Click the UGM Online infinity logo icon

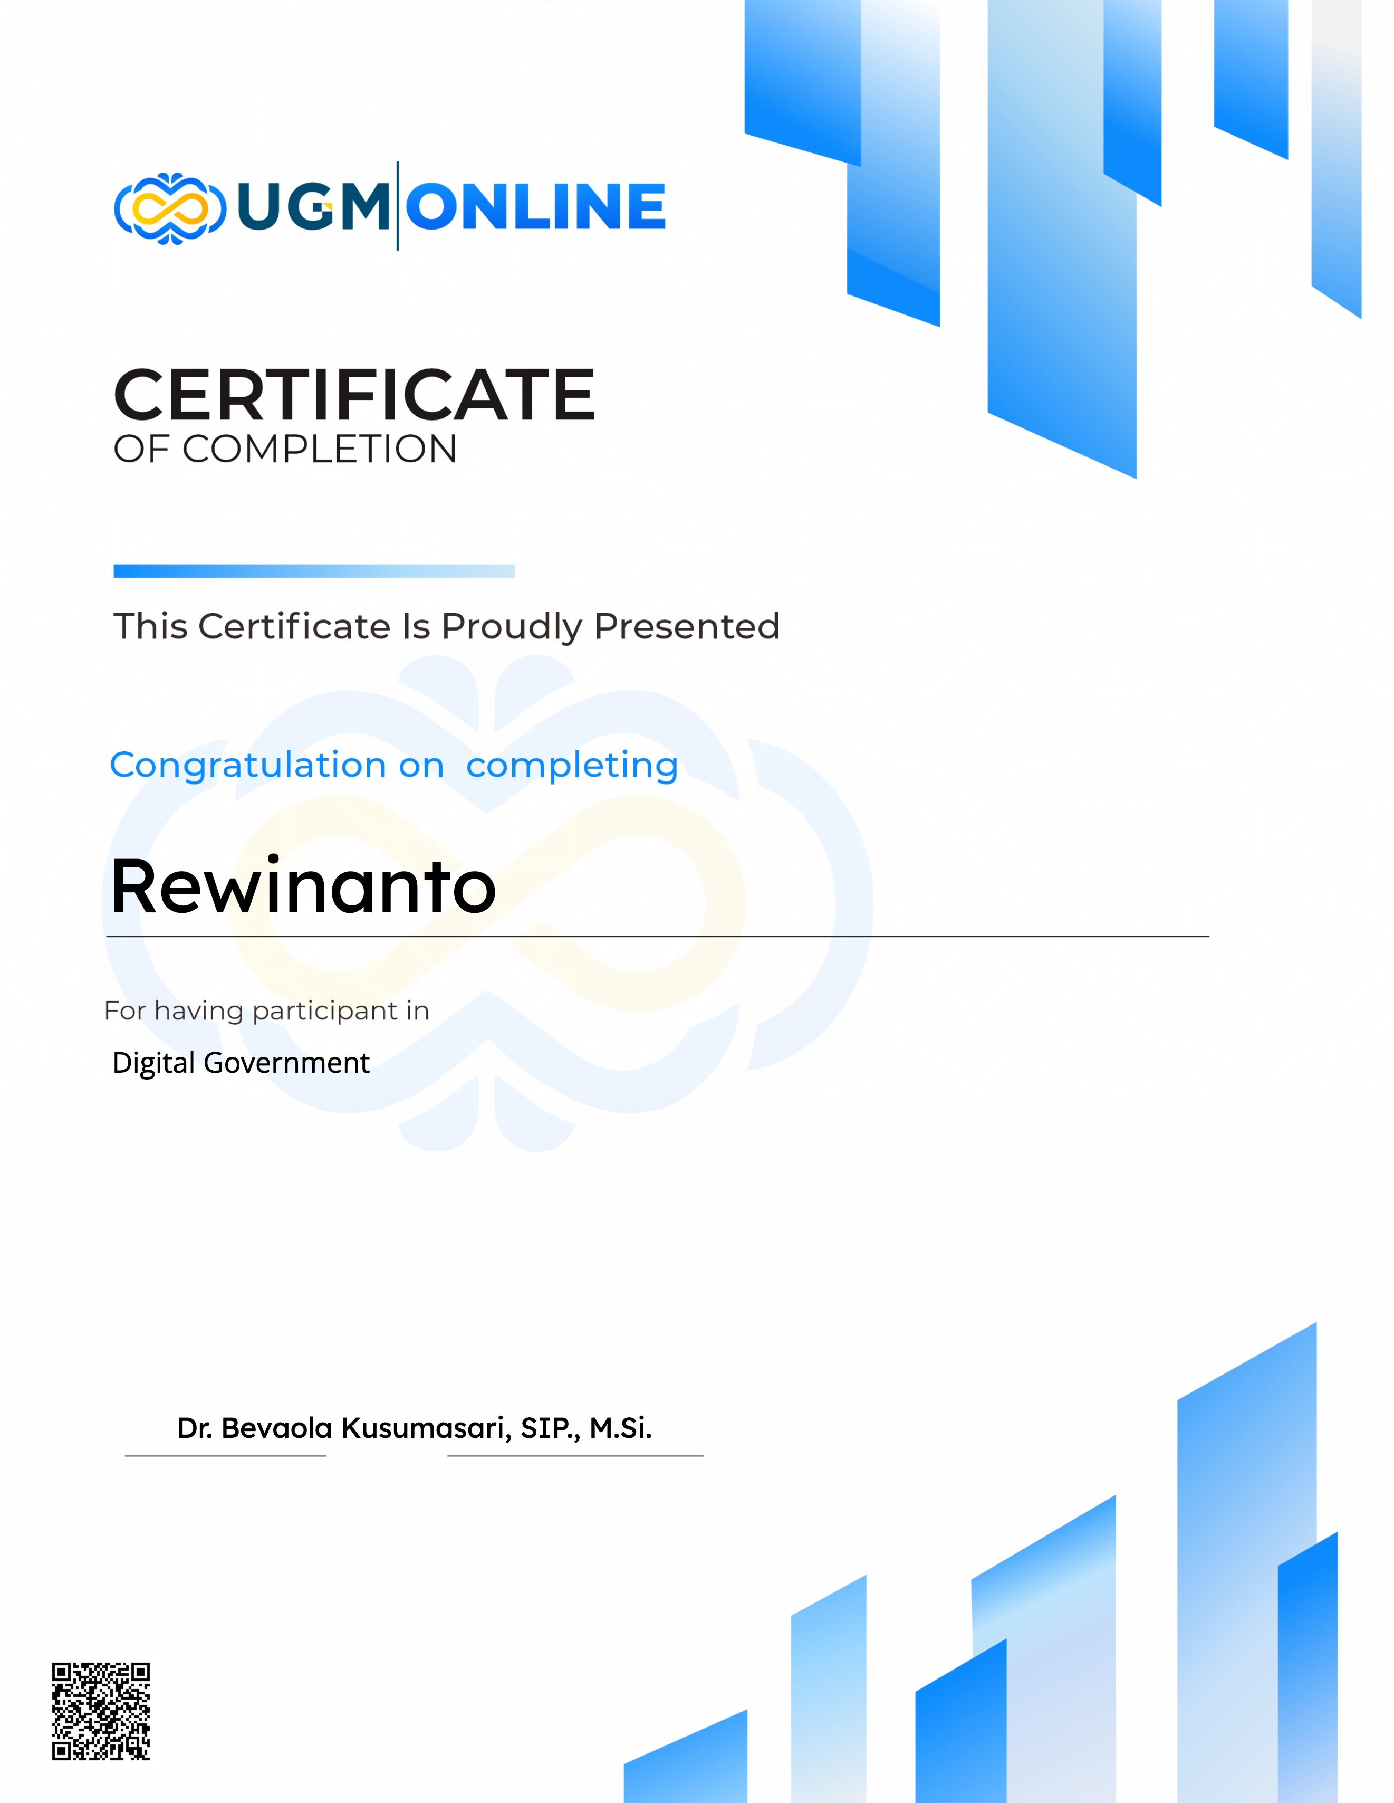tap(170, 208)
